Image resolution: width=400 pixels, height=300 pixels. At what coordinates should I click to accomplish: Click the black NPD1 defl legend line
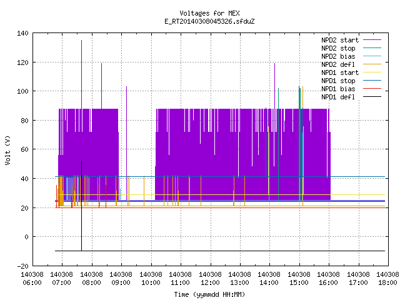click(372, 97)
